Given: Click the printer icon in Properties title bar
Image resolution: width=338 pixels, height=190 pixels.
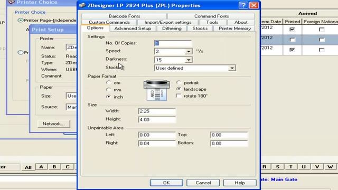Looking at the screenshot, I should [x=82, y=5].
